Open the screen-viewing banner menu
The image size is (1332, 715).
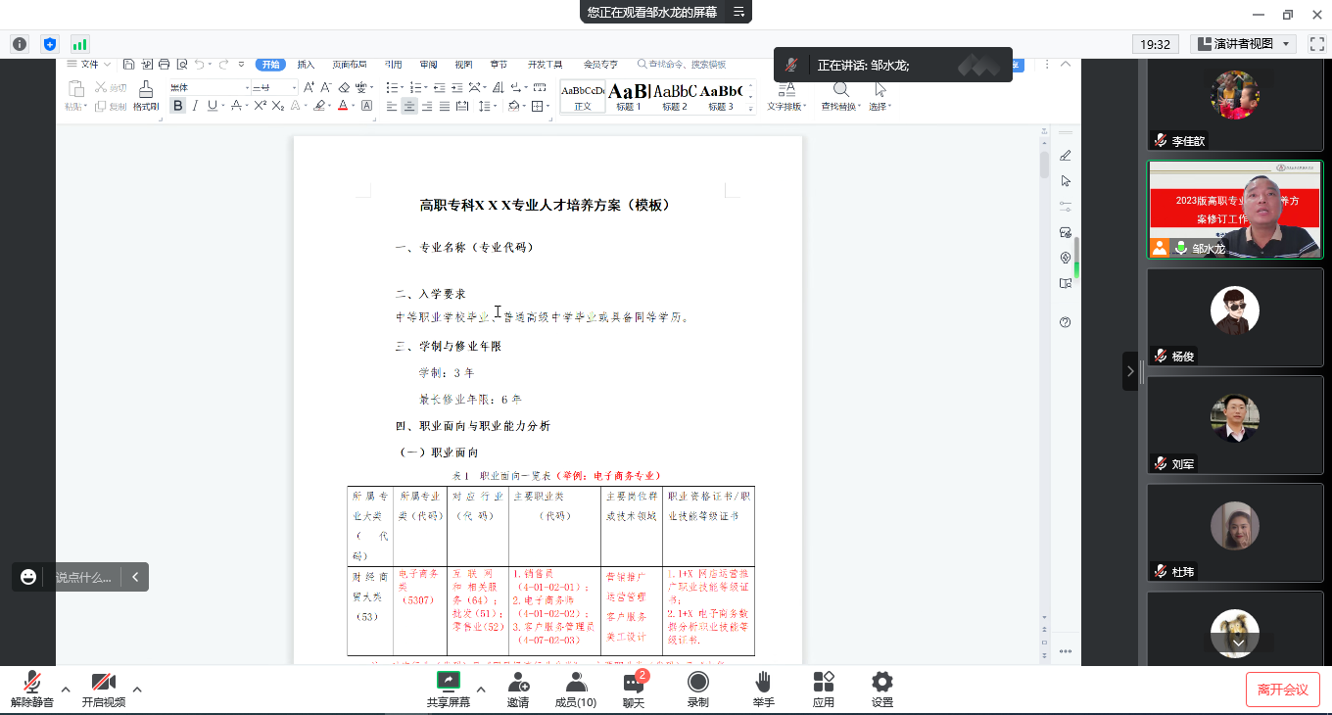click(x=739, y=12)
